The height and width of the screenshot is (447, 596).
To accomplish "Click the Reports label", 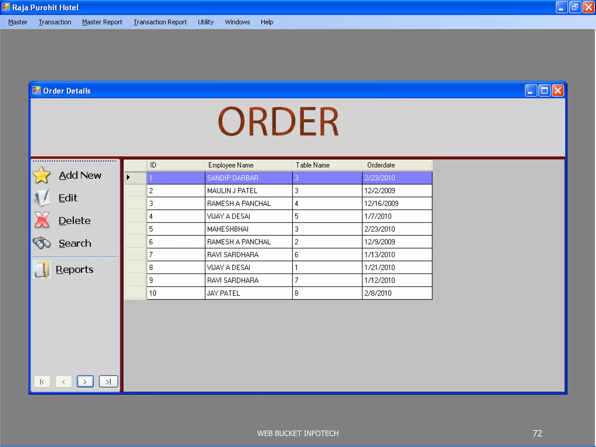I will tap(74, 269).
